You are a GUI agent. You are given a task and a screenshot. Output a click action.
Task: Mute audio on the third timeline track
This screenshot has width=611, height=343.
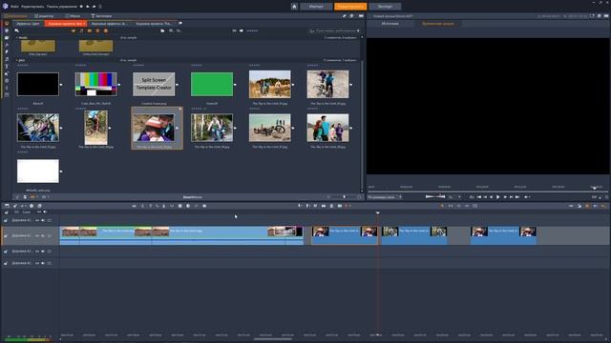point(43,252)
